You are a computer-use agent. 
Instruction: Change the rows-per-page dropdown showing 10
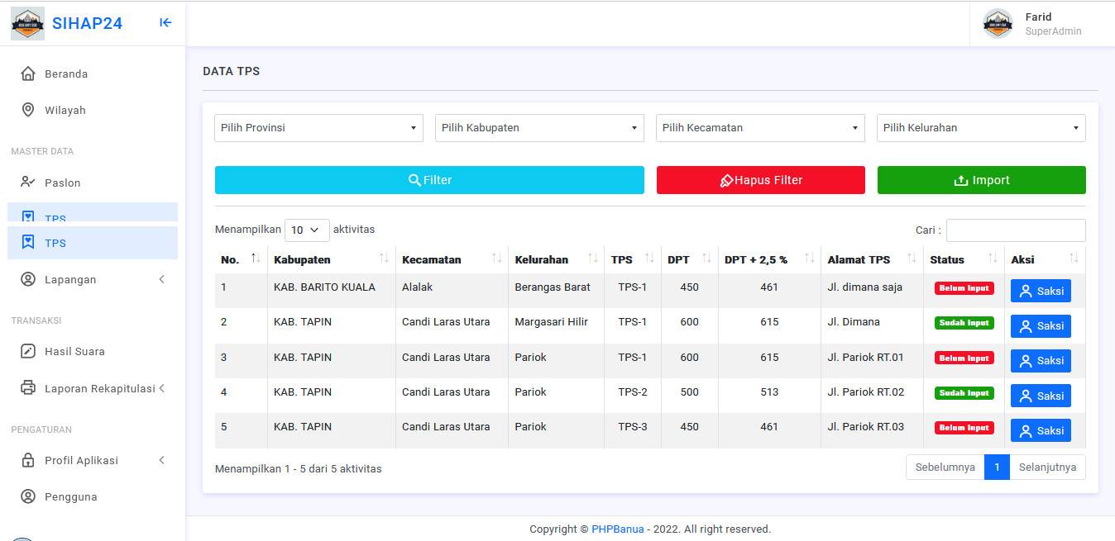click(307, 230)
